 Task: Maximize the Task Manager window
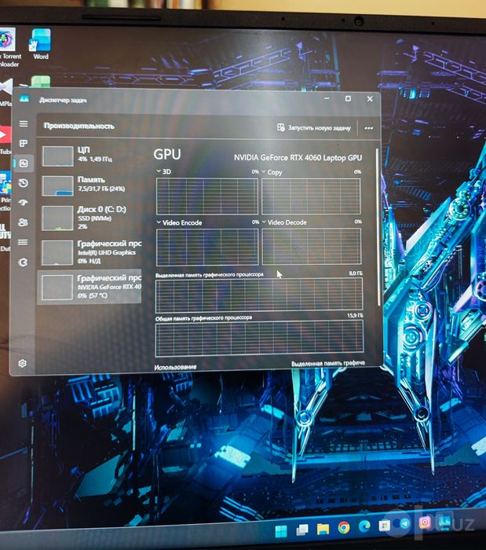point(348,98)
